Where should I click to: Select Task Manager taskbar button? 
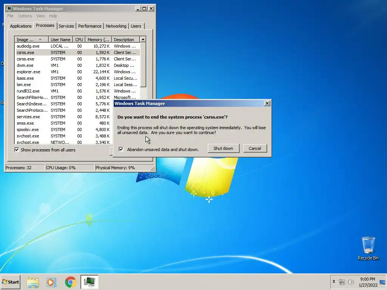point(89,282)
